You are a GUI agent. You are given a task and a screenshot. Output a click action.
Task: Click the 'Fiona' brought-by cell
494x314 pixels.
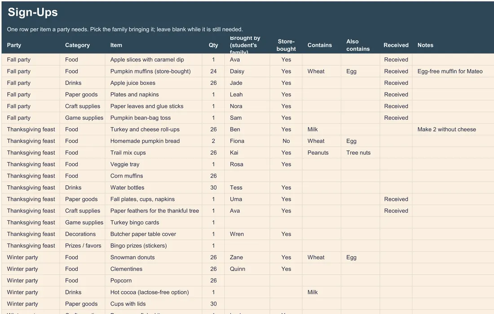247,141
